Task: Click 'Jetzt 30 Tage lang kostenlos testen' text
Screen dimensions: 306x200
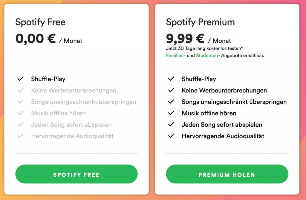Action: point(204,48)
